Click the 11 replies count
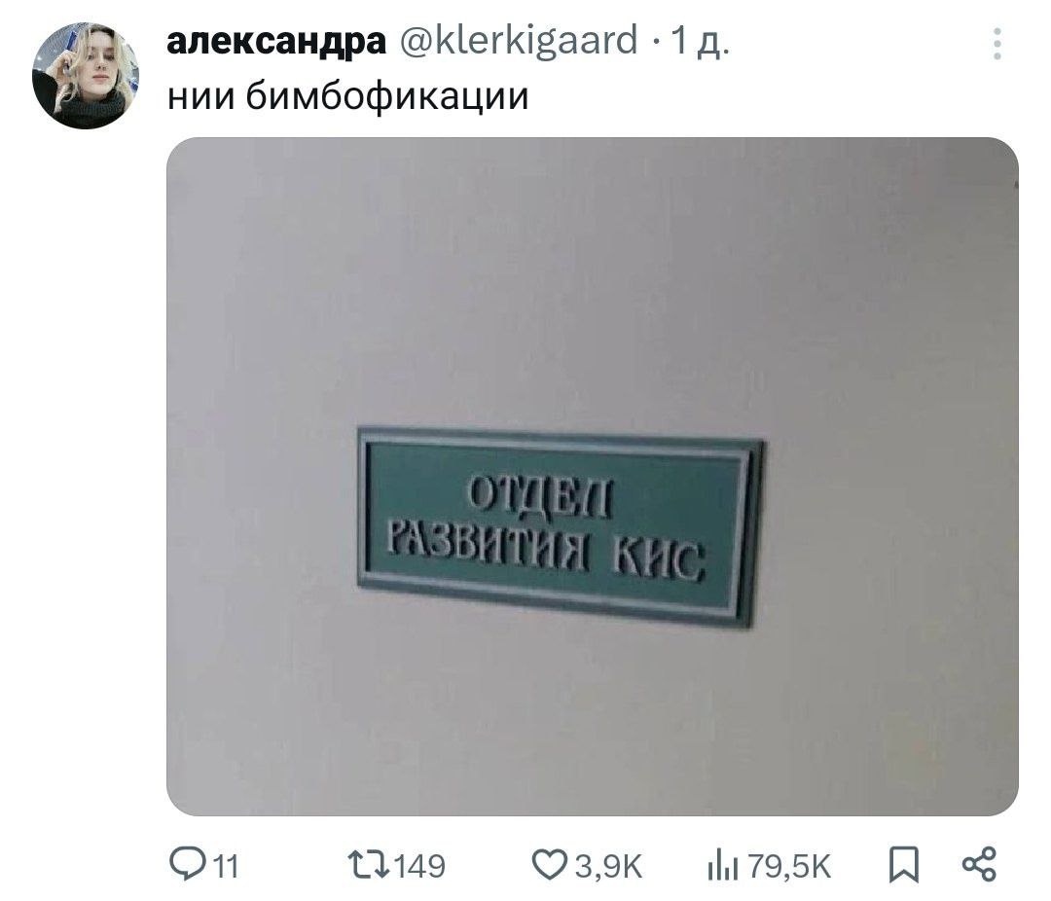This screenshot has height=901, width=1051. [x=227, y=867]
